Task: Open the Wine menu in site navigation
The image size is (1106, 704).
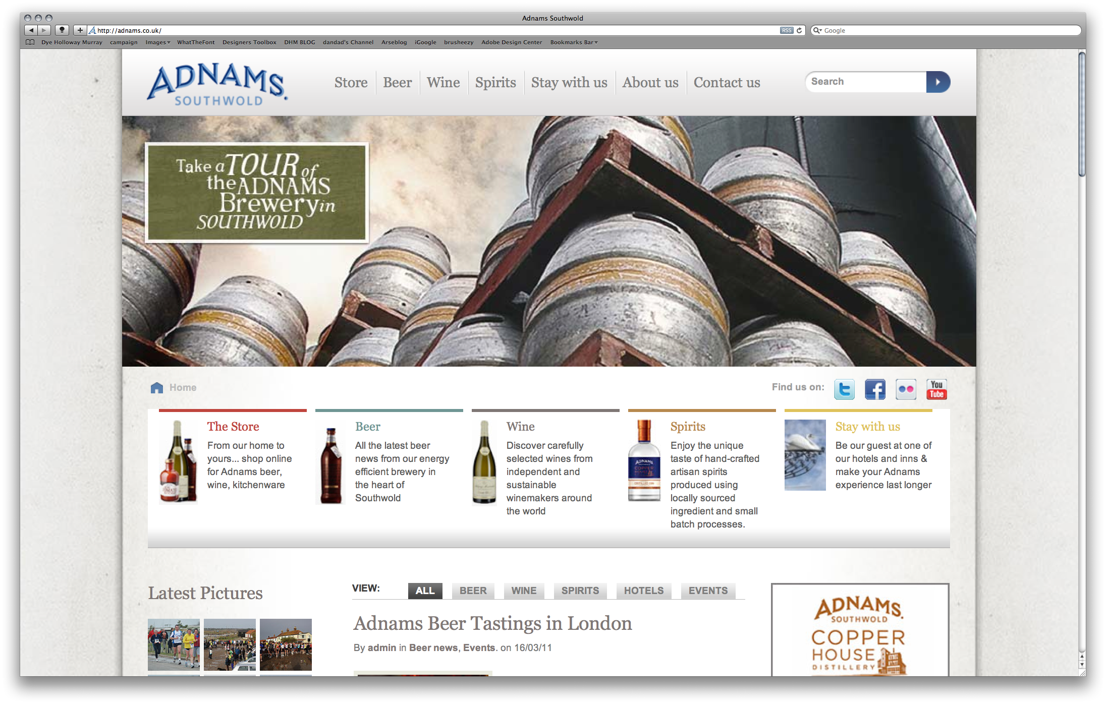Action: pos(443,82)
